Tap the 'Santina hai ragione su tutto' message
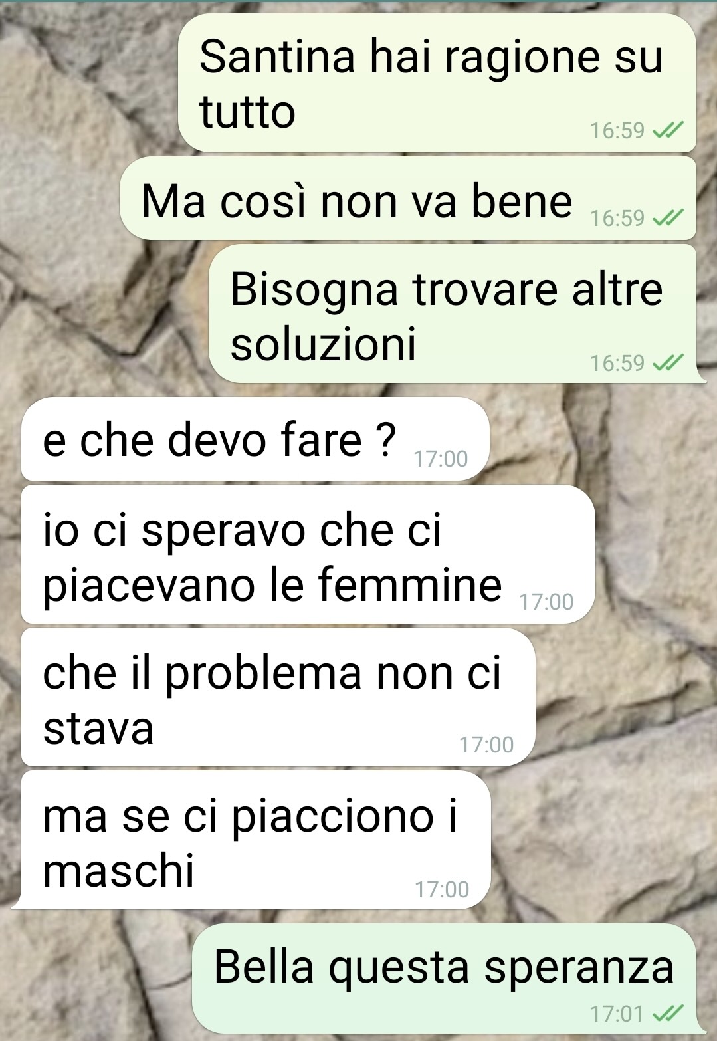The height and width of the screenshot is (1041, 717). (x=437, y=83)
